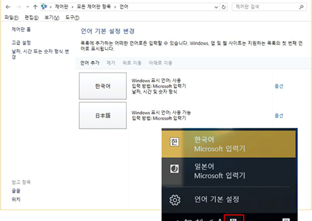This screenshot has height=221, width=312.
Task: Select the 언어 breadcrumb item
Action: (124, 7)
